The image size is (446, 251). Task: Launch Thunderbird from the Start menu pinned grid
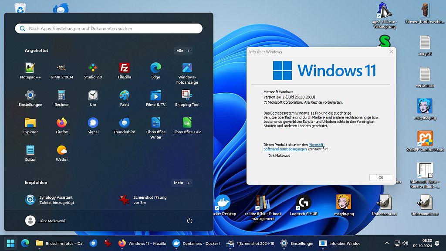[x=124, y=125]
